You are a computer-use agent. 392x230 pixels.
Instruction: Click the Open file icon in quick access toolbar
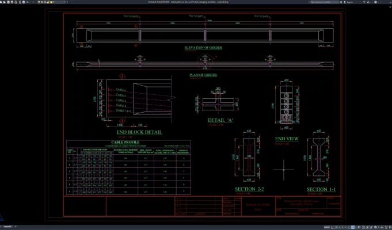tap(5, 2)
